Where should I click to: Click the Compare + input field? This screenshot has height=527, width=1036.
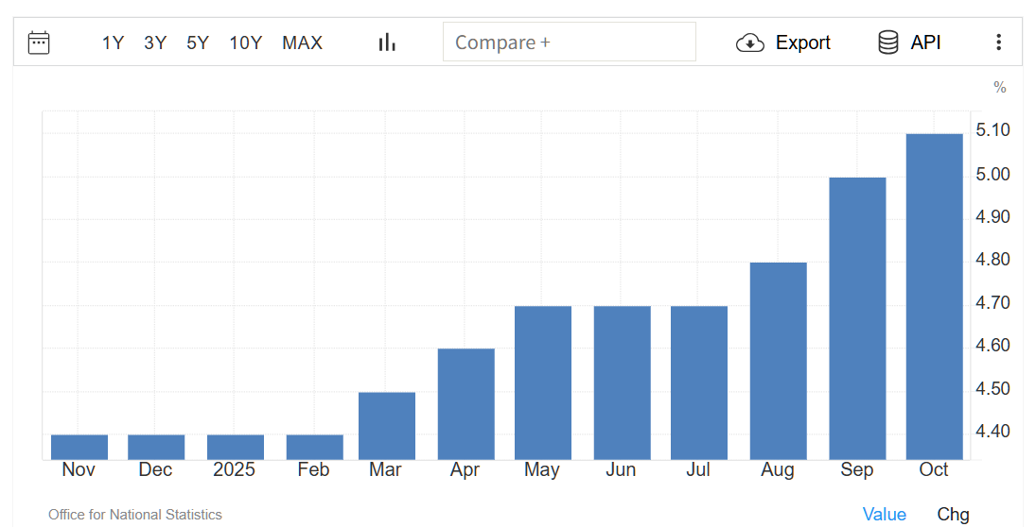pos(569,42)
